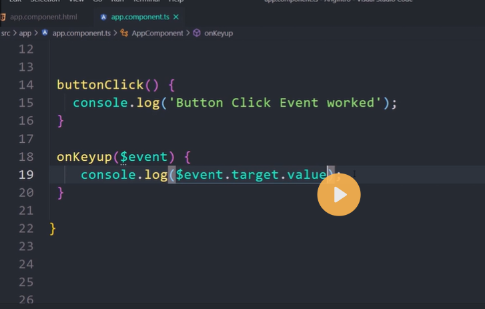Expand the AppComponent breadcrumb symbol list

(157, 33)
